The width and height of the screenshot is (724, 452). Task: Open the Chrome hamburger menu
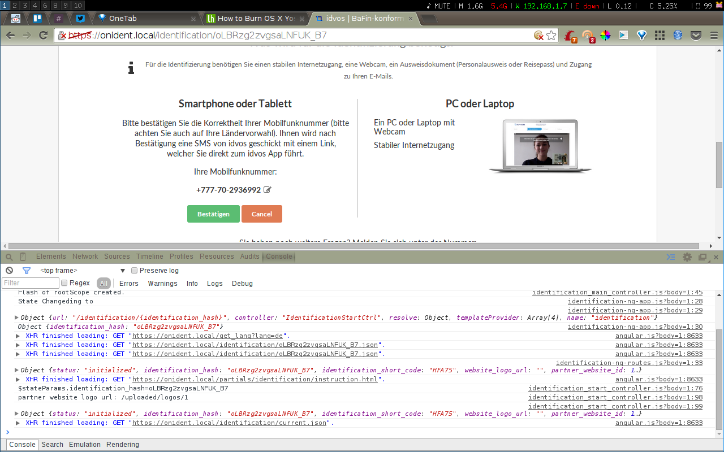tap(713, 35)
